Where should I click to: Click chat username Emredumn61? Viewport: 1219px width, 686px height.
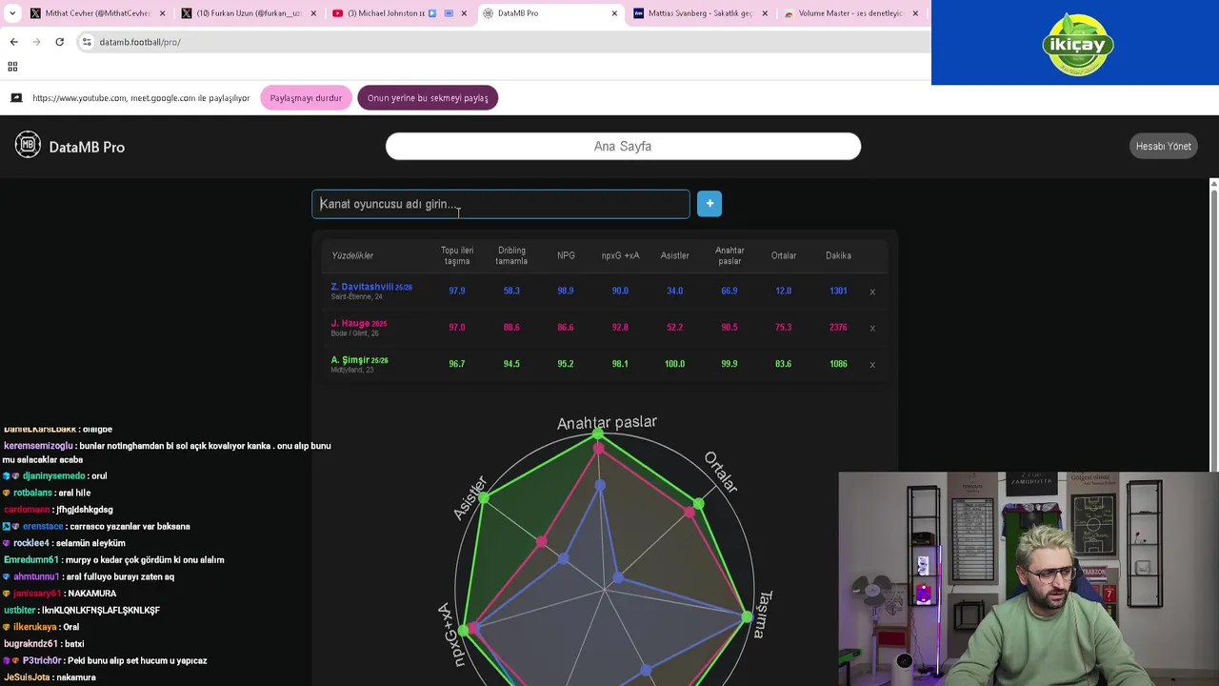(31, 560)
